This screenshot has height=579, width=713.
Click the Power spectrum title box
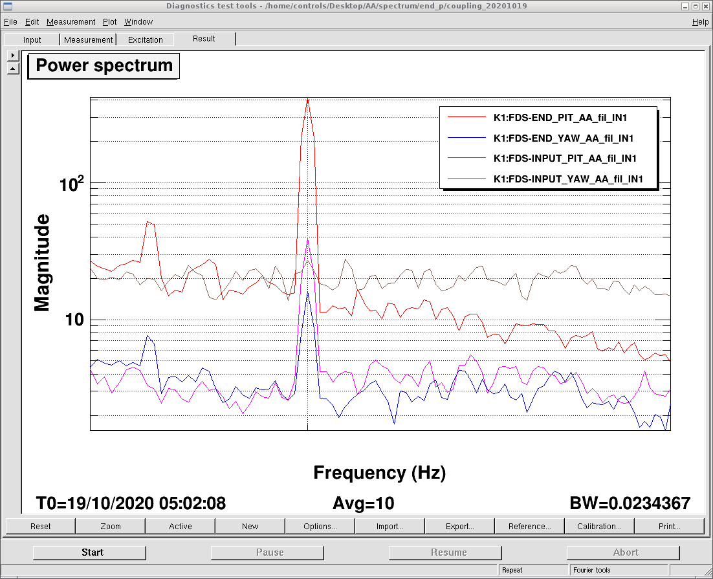104,66
